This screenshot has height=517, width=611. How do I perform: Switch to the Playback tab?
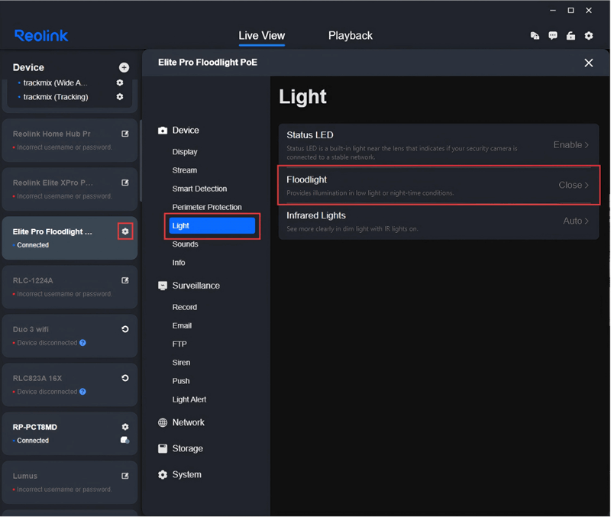[350, 35]
